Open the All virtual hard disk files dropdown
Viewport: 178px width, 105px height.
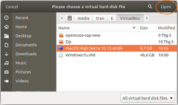[x=148, y=98]
